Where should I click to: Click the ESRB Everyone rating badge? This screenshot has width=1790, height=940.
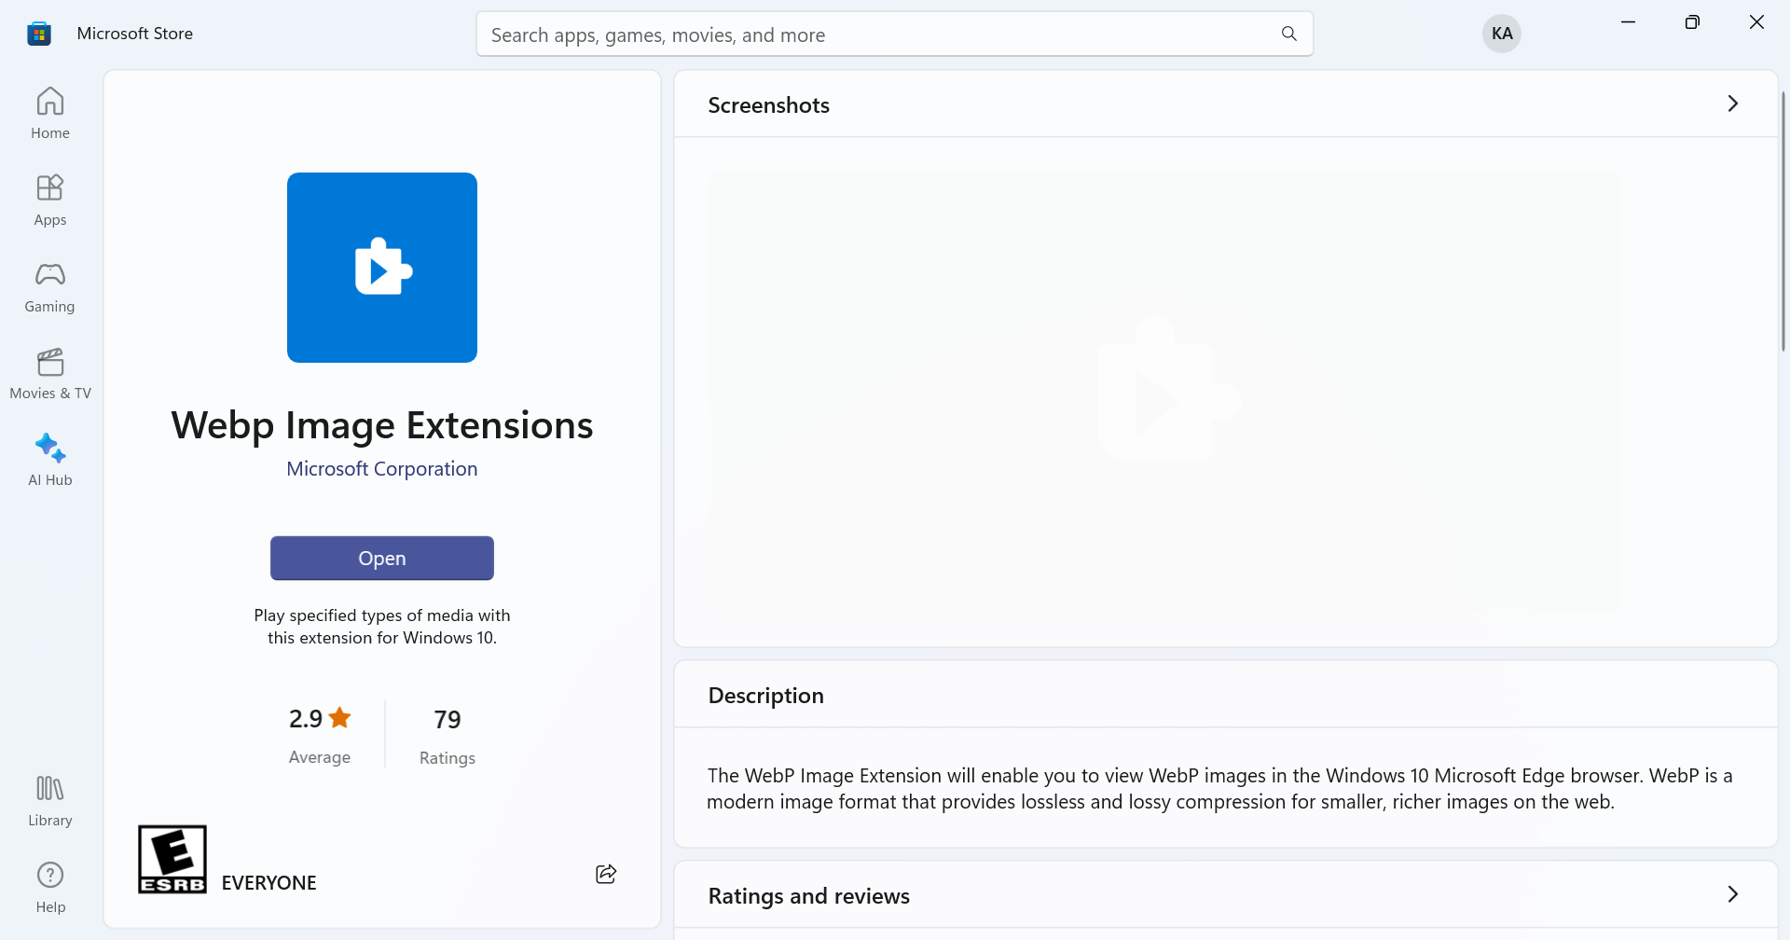point(172,859)
